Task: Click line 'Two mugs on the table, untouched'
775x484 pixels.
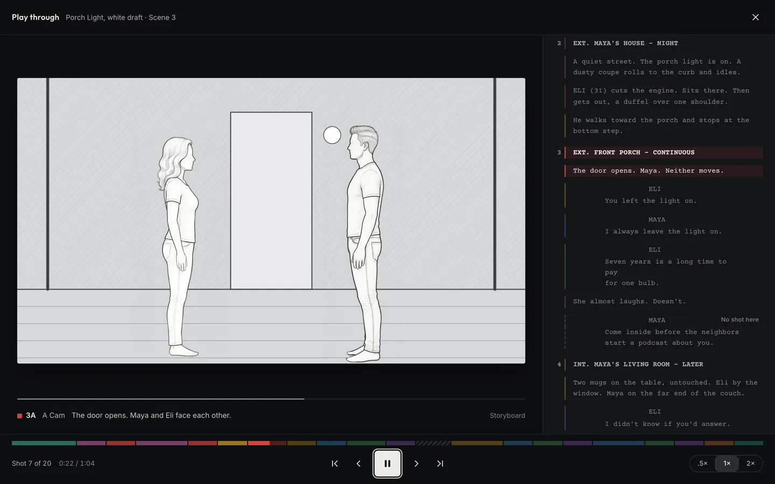Action: coord(664,388)
